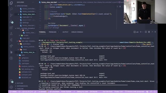Open the Manage gear icon

click(11, 87)
